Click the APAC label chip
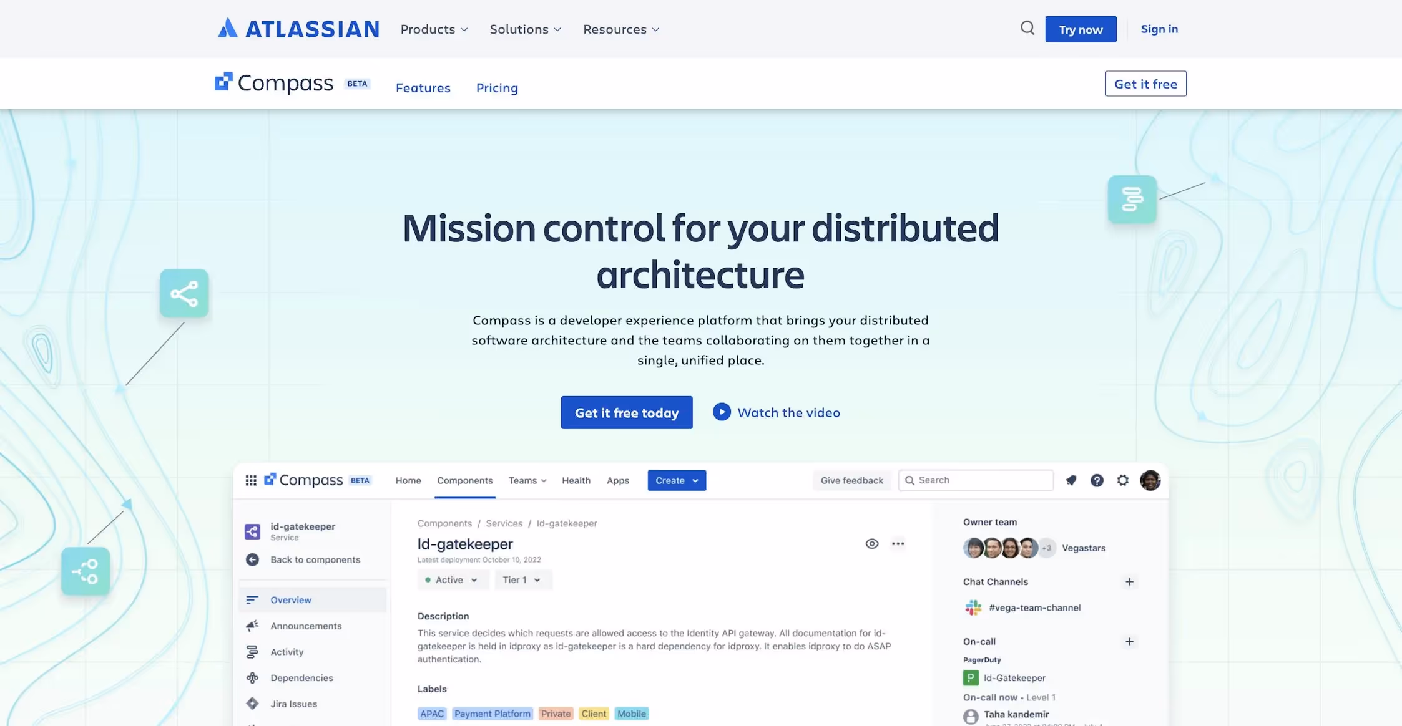This screenshot has height=726, width=1402. (432, 714)
